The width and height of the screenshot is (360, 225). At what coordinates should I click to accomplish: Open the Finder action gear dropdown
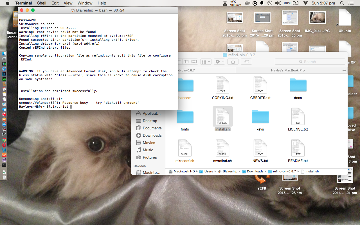coord(219,62)
